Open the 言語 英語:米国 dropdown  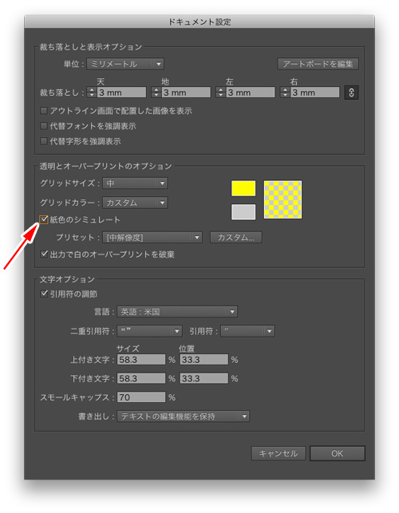[x=177, y=311]
